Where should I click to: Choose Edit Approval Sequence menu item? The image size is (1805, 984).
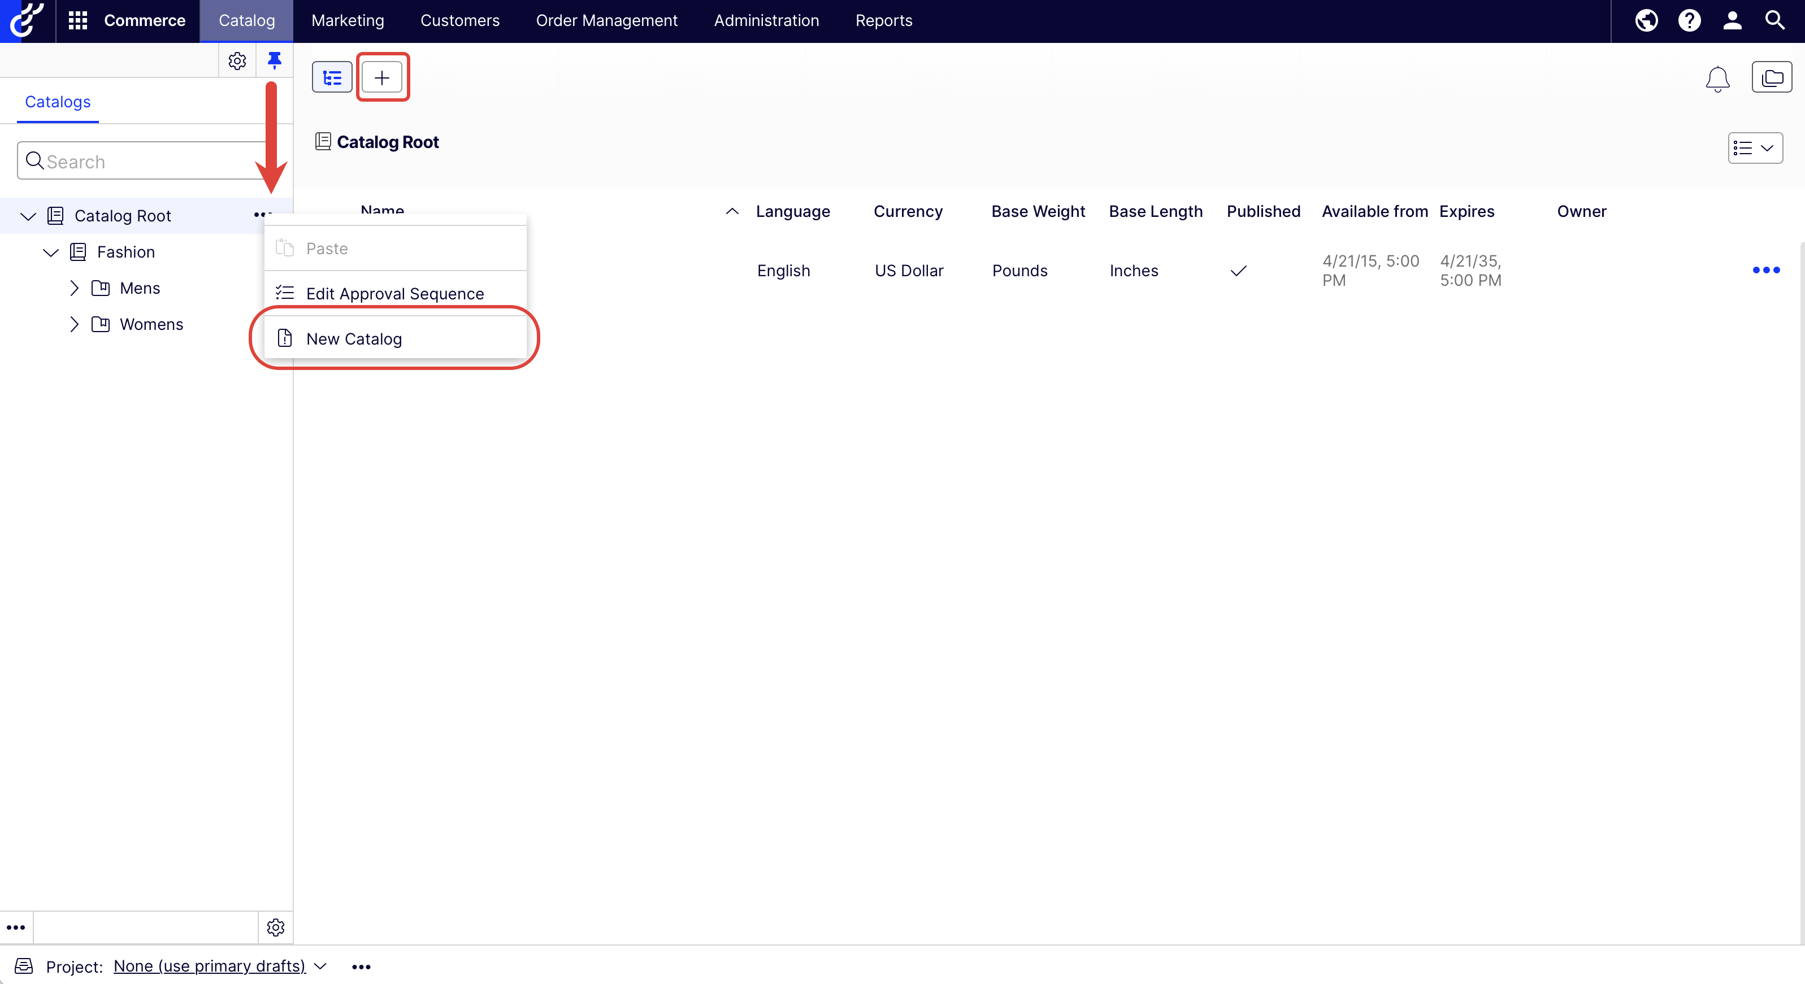coord(394,294)
